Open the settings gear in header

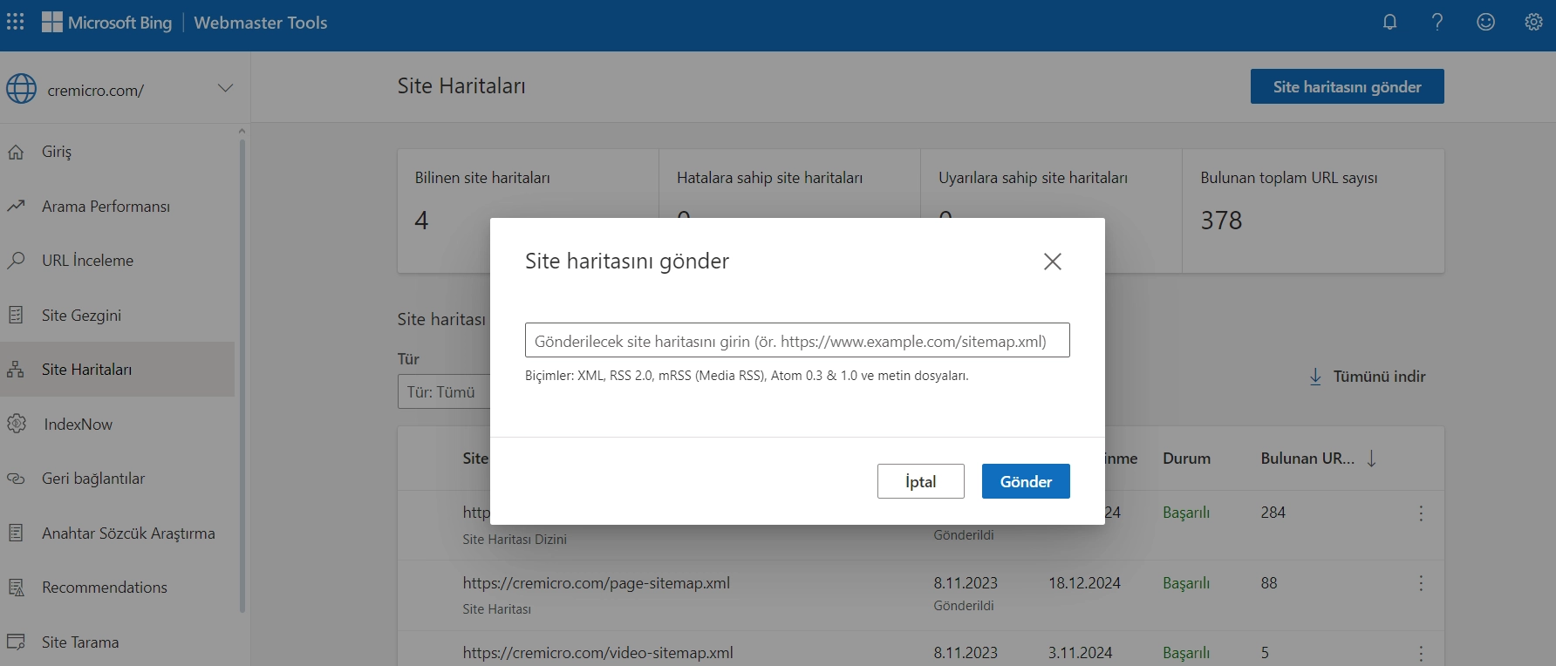1533,22
